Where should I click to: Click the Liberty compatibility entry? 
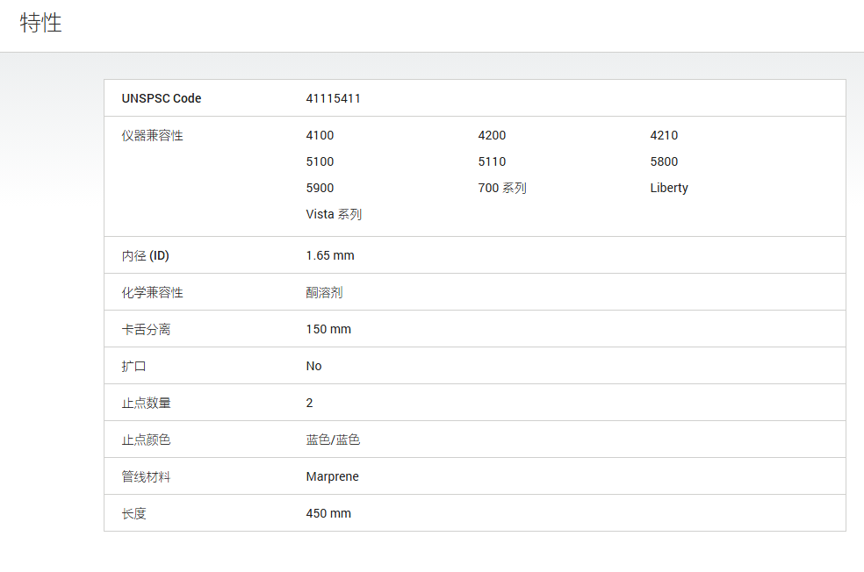669,189
